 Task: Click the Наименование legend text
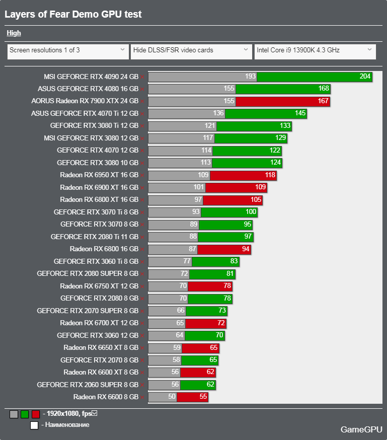click(x=67, y=425)
